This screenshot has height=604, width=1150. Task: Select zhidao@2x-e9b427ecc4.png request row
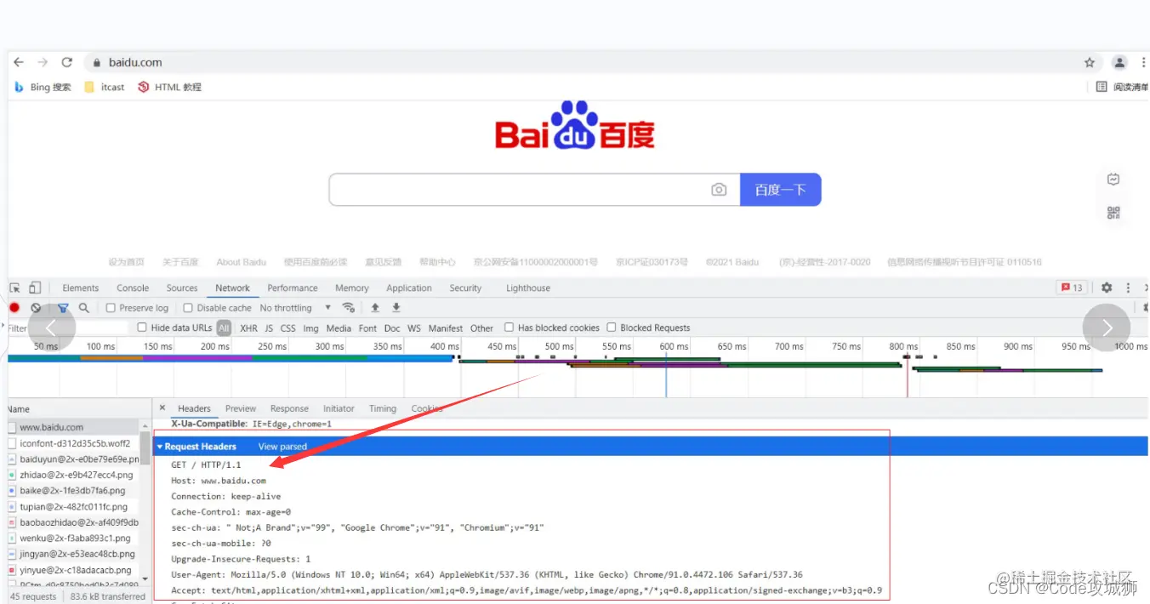[x=73, y=475]
